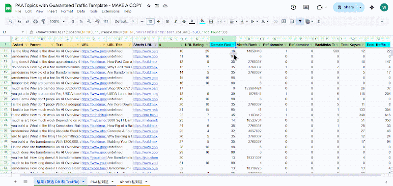
Task: Click Increase decimal places icon
Action: click(x=97, y=22)
